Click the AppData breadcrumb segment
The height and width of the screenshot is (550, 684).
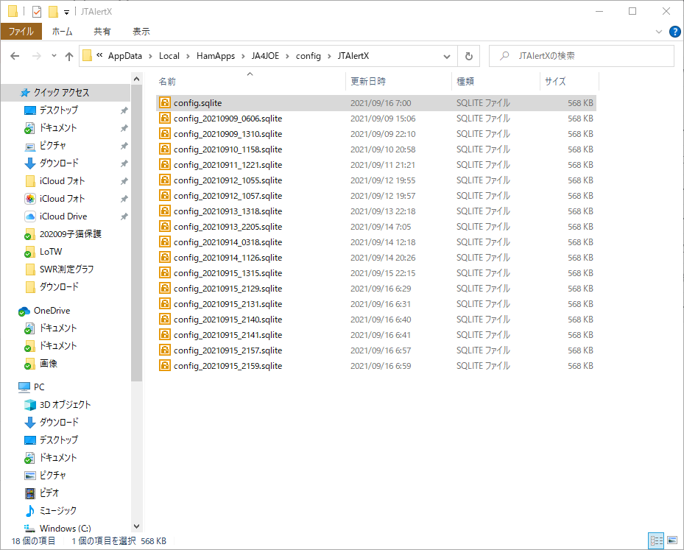coord(124,56)
